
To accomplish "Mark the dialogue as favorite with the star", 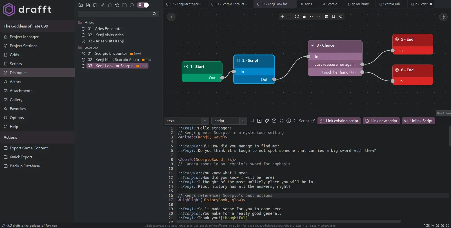I will pyautogui.click(x=117, y=5).
